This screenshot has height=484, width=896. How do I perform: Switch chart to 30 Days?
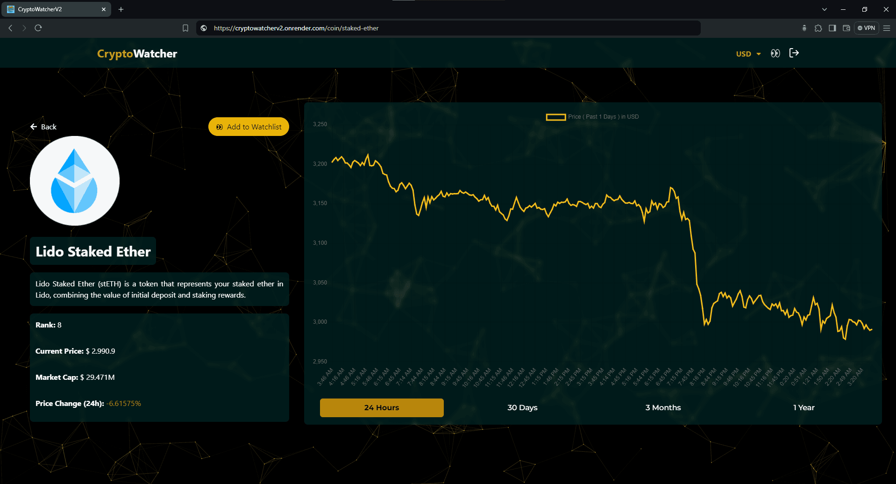522,407
